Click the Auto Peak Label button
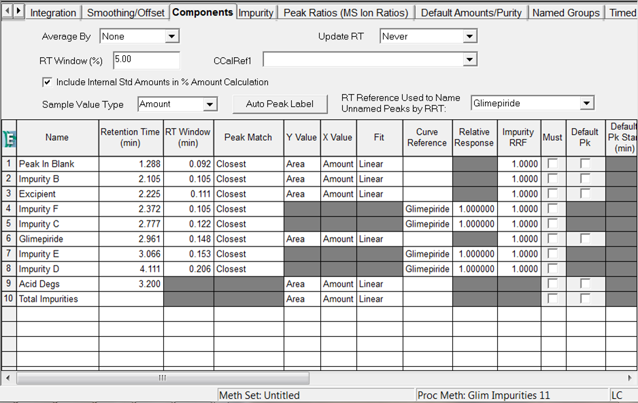The image size is (638, 403). [280, 104]
